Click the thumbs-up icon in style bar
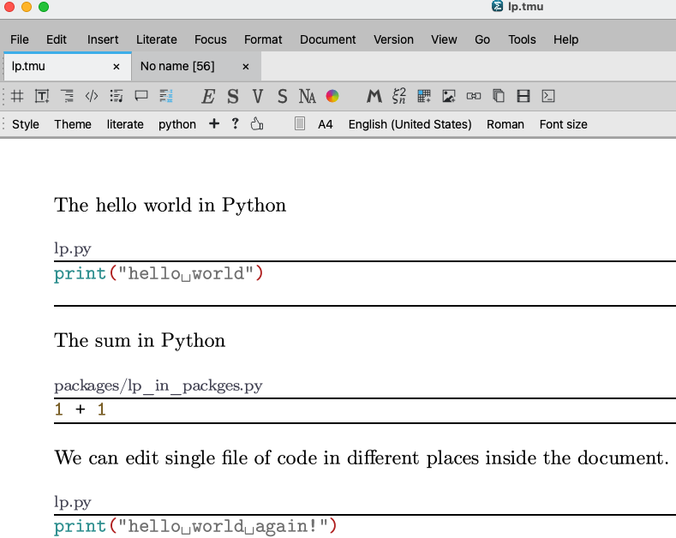Viewport: 676px width, 538px height. pos(256,124)
